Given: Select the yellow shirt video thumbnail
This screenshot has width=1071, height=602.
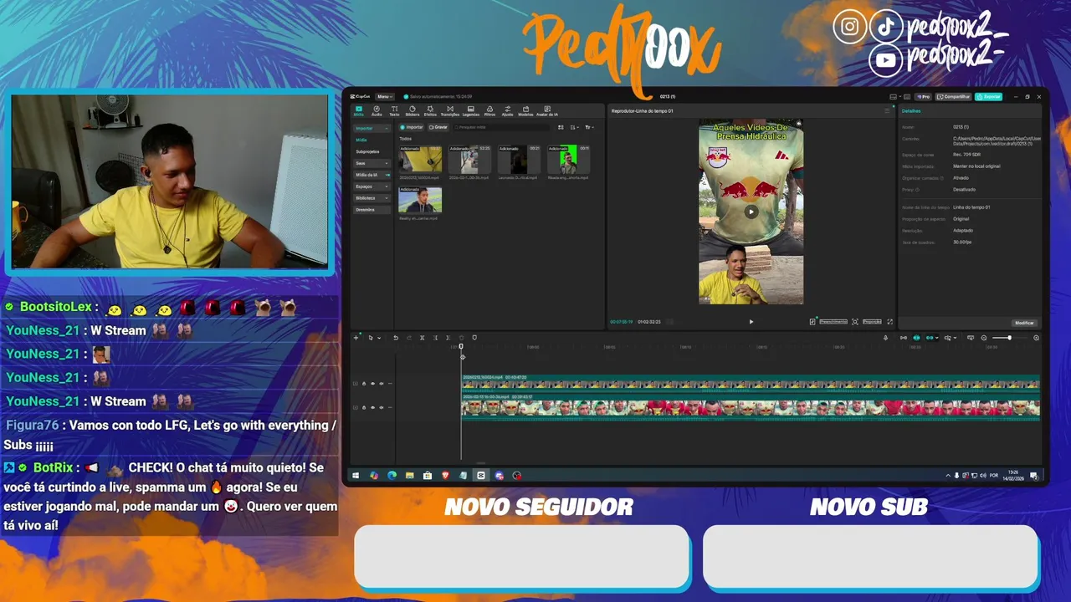Looking at the screenshot, I should pyautogui.click(x=421, y=160).
